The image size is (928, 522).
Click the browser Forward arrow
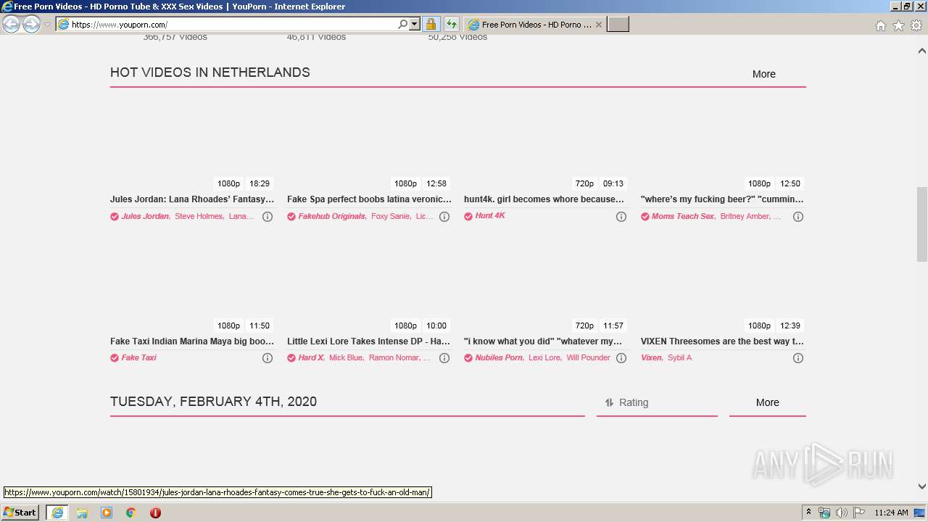[x=31, y=25]
